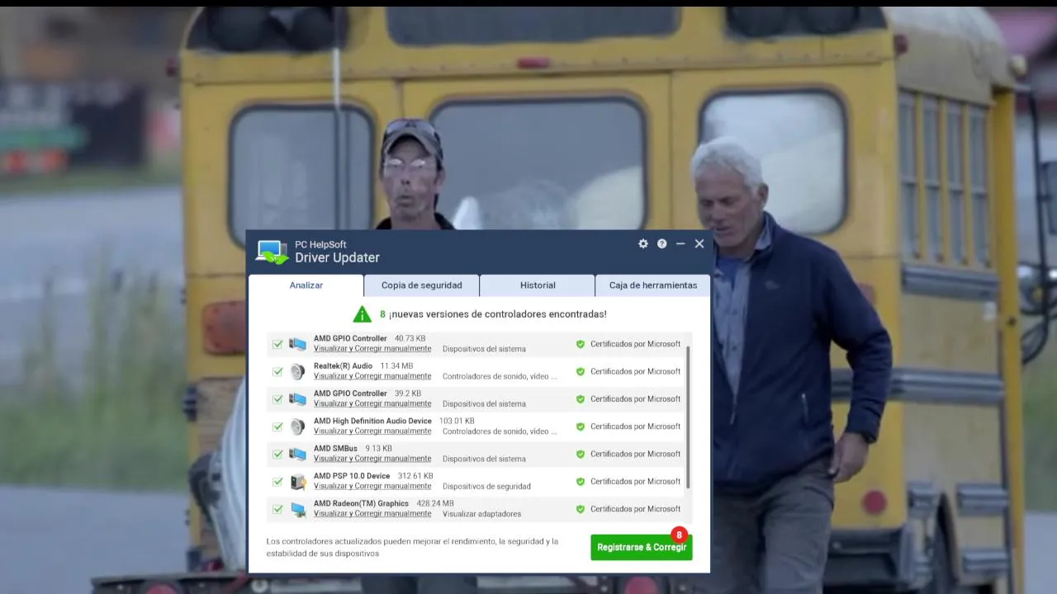Click device icon for AMD SMBus

point(297,454)
